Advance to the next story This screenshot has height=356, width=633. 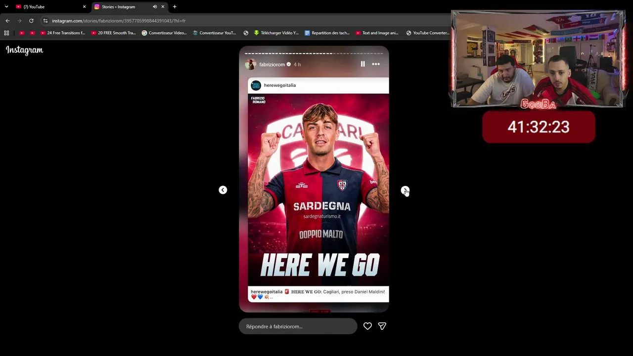click(405, 190)
